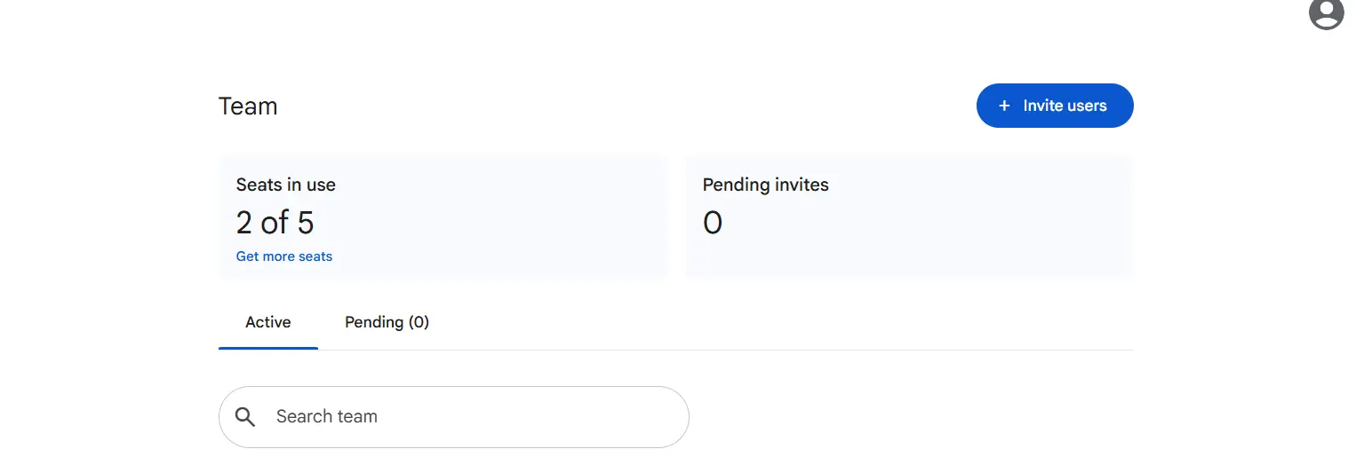Click empty space right of search box
Viewport: 1356px width, 465px height.
pos(911,417)
